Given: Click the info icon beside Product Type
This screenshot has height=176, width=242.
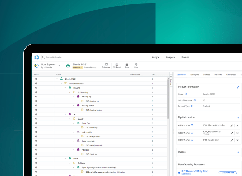Looking at the screenshot, I should pyautogui.click(x=192, y=106).
